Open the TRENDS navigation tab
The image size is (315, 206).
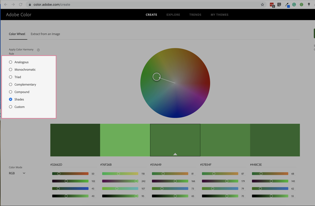point(195,15)
